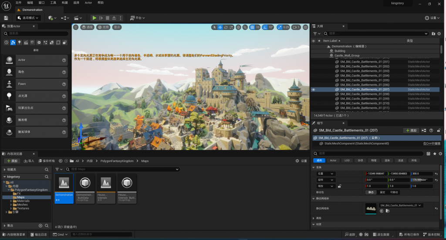Screen dimensions: 446x240
Task: Open Blueprints dropdown in toolbar
Action: pyautogui.click(x=65, y=18)
